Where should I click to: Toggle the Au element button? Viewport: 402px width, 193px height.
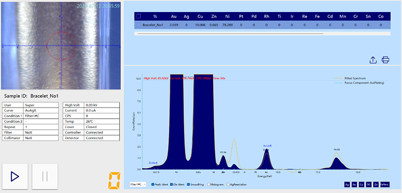tap(354, 184)
